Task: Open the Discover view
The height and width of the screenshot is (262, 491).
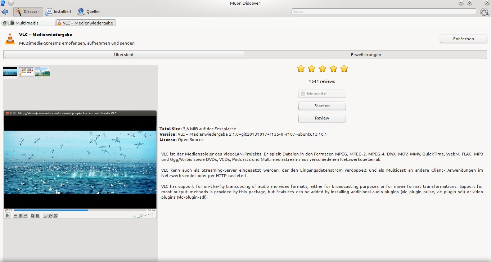Action: (28, 12)
